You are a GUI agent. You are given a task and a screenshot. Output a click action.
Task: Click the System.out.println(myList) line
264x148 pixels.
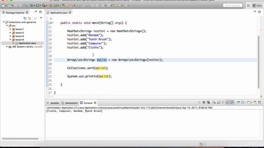point(90,76)
